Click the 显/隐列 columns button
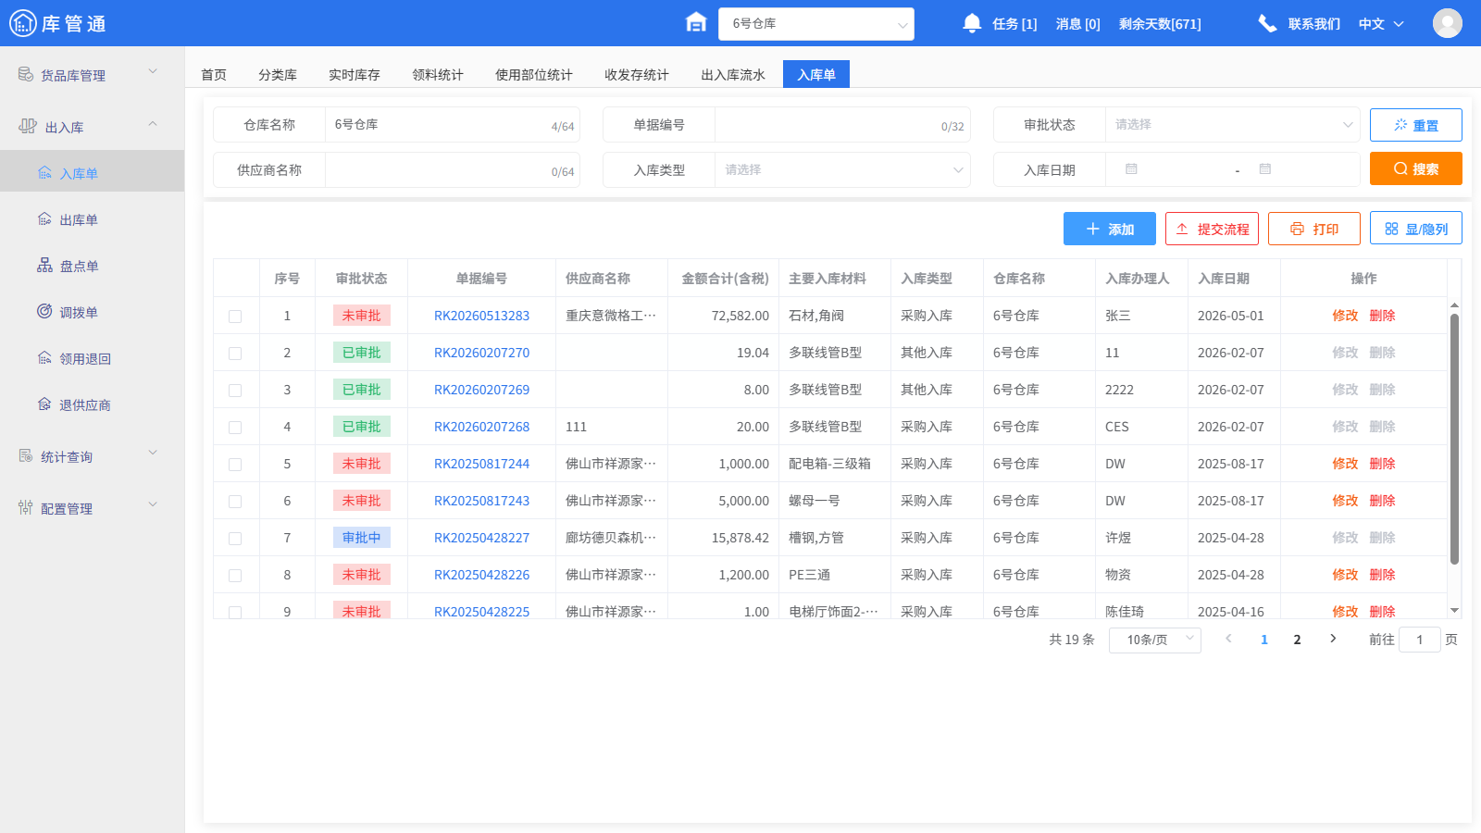The height and width of the screenshot is (833, 1481). pos(1416,229)
